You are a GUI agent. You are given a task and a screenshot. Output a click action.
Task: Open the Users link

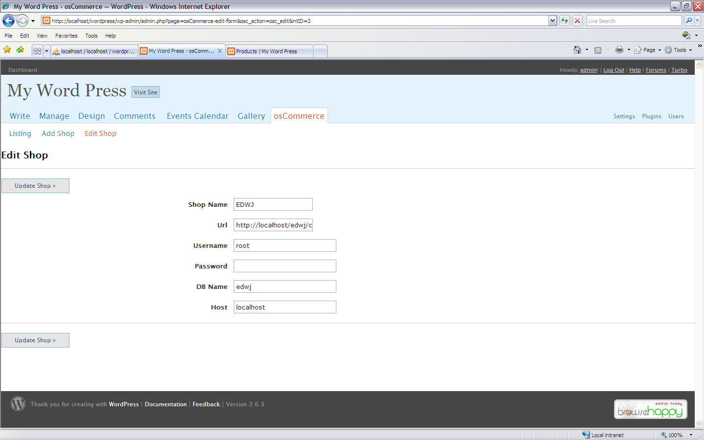coord(676,116)
